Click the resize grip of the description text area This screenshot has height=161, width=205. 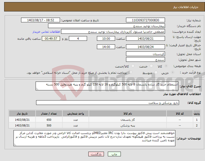tap(37, 89)
